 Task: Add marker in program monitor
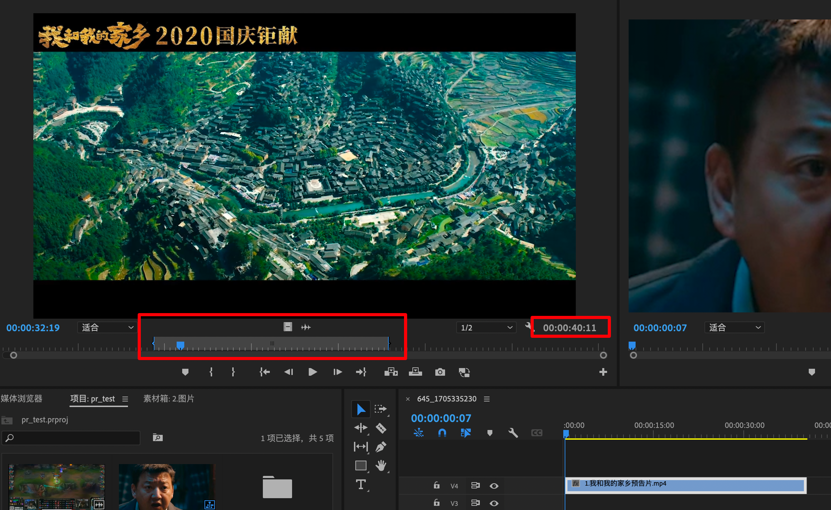tap(812, 372)
